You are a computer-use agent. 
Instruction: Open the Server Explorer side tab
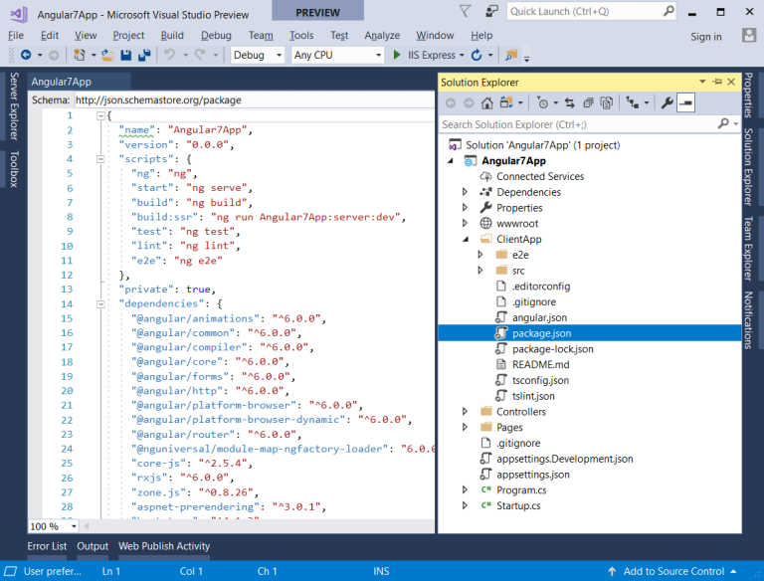pyautogui.click(x=14, y=106)
